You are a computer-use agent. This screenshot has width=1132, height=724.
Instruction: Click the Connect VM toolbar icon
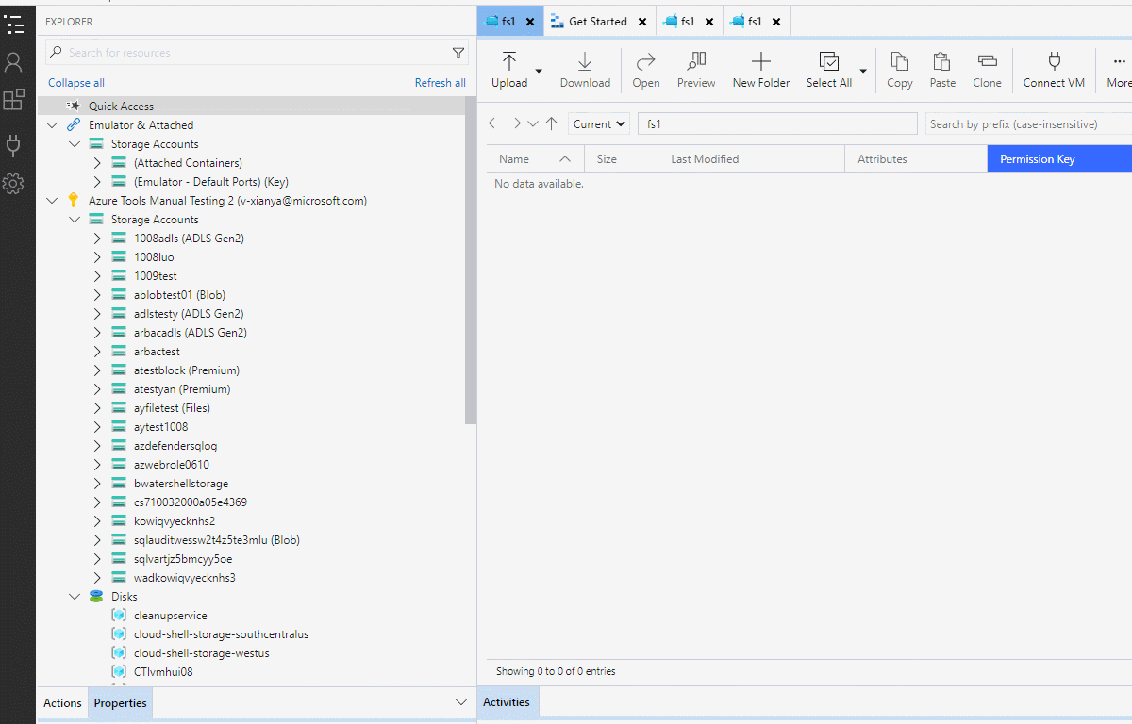[1054, 71]
